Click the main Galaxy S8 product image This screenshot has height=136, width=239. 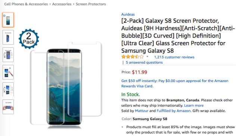tap(66, 84)
